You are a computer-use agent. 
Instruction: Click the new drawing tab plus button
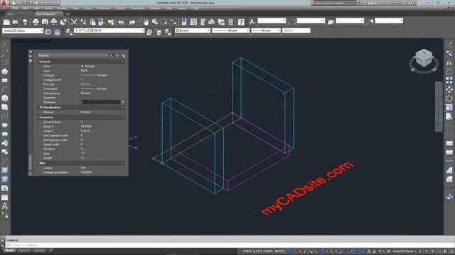68,14
